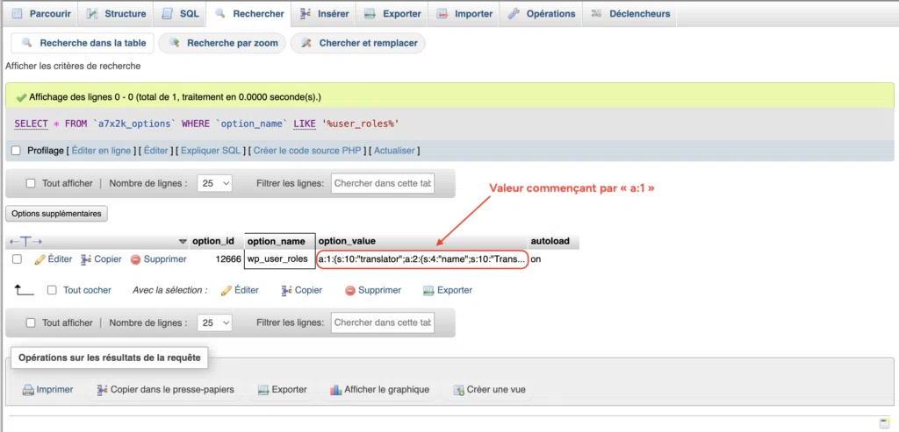The image size is (899, 432).
Task: Sort by option_id column header
Action: pyautogui.click(x=212, y=242)
